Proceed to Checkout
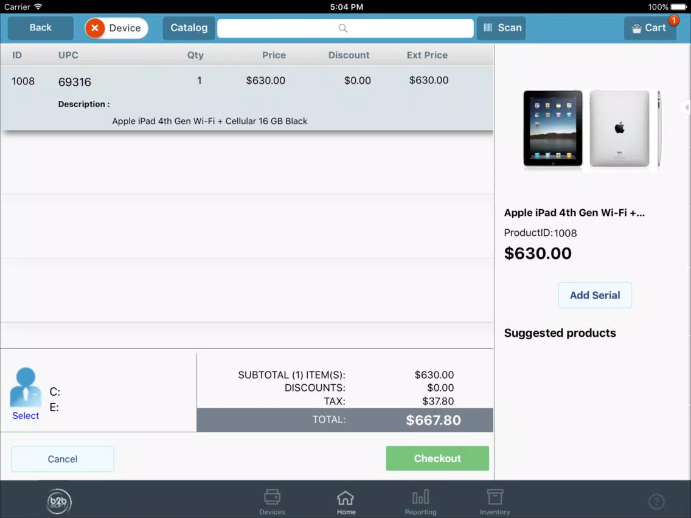Screen dimensions: 691x518 pyautogui.click(x=437, y=458)
